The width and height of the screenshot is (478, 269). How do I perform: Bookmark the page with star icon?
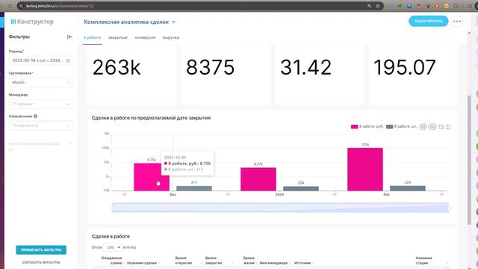pyautogui.click(x=378, y=6)
